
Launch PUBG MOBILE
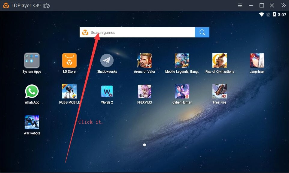tap(69, 92)
